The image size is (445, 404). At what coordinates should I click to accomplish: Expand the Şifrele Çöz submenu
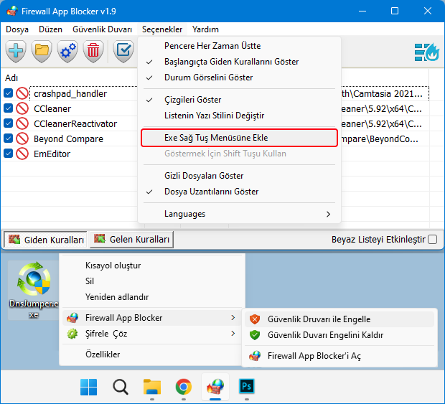[x=152, y=334]
